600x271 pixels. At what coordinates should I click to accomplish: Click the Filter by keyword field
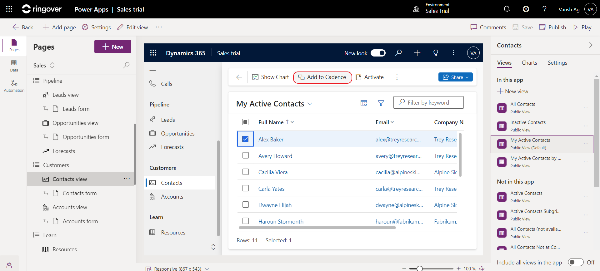click(428, 102)
